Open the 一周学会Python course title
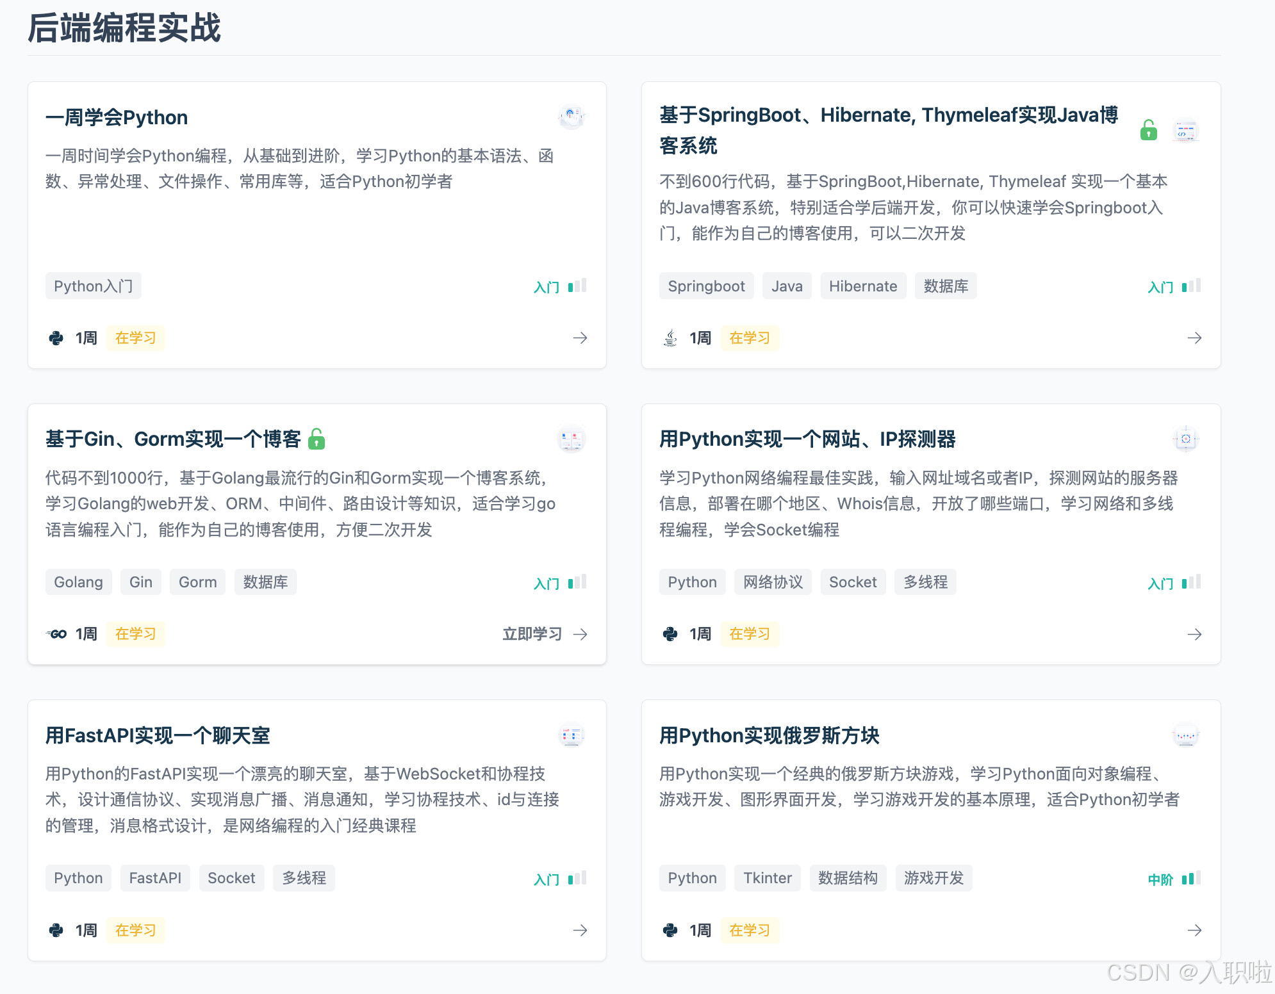This screenshot has height=994, width=1275. click(117, 117)
